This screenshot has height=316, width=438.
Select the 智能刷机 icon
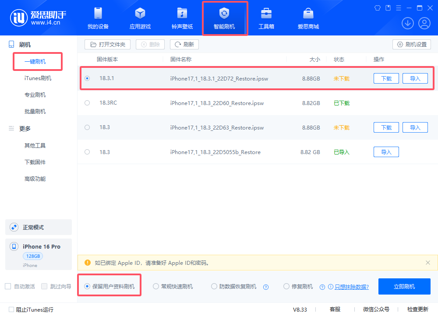(x=225, y=18)
